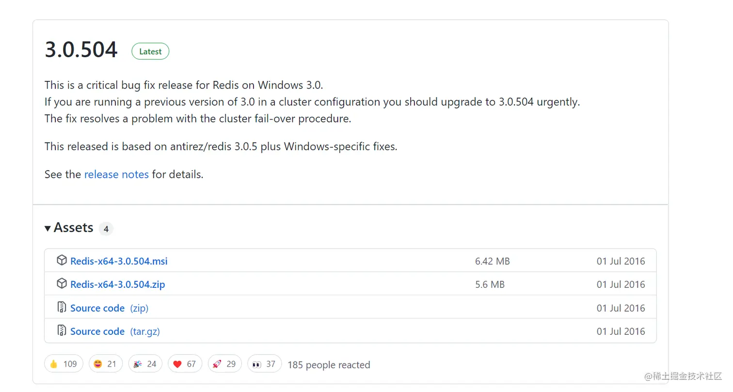The image size is (733, 392).
Task: Open the release notes link
Action: pyautogui.click(x=116, y=174)
